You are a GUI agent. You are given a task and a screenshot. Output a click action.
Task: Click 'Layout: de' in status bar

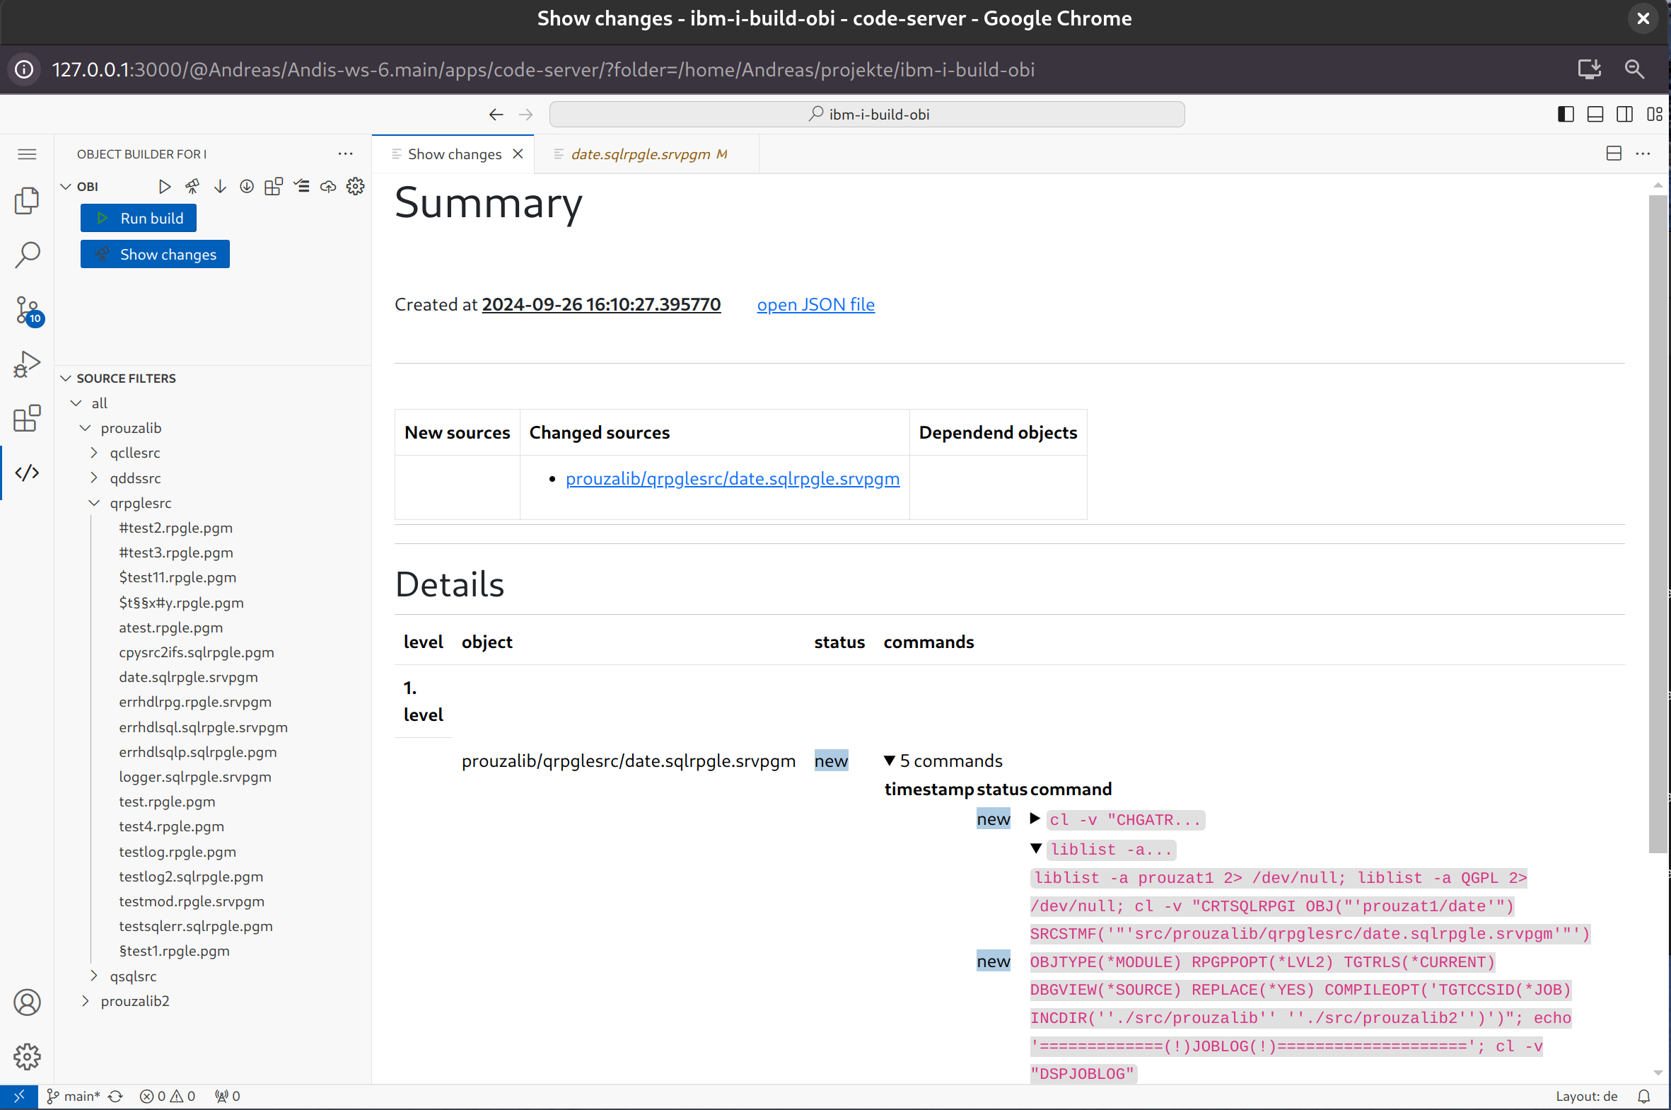[x=1586, y=1096]
